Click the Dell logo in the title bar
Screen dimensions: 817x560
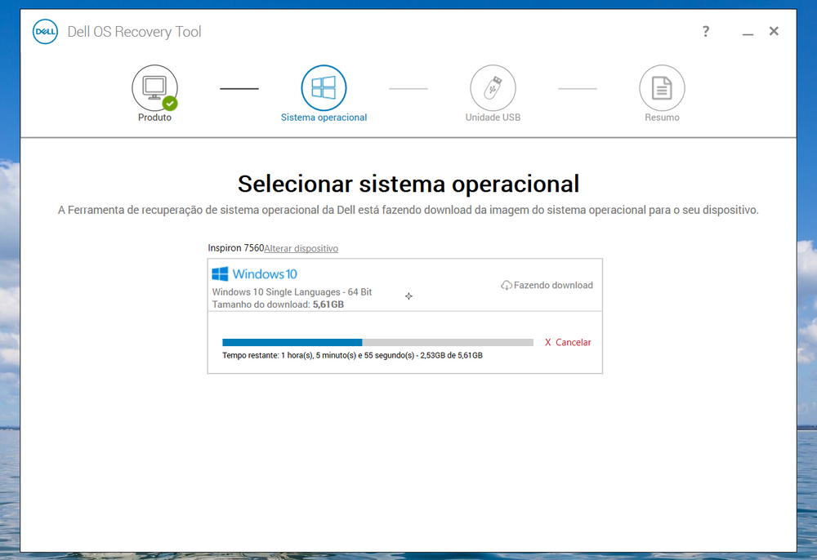45,31
